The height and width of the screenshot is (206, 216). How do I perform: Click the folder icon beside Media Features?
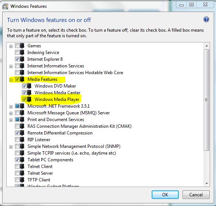click(22, 79)
